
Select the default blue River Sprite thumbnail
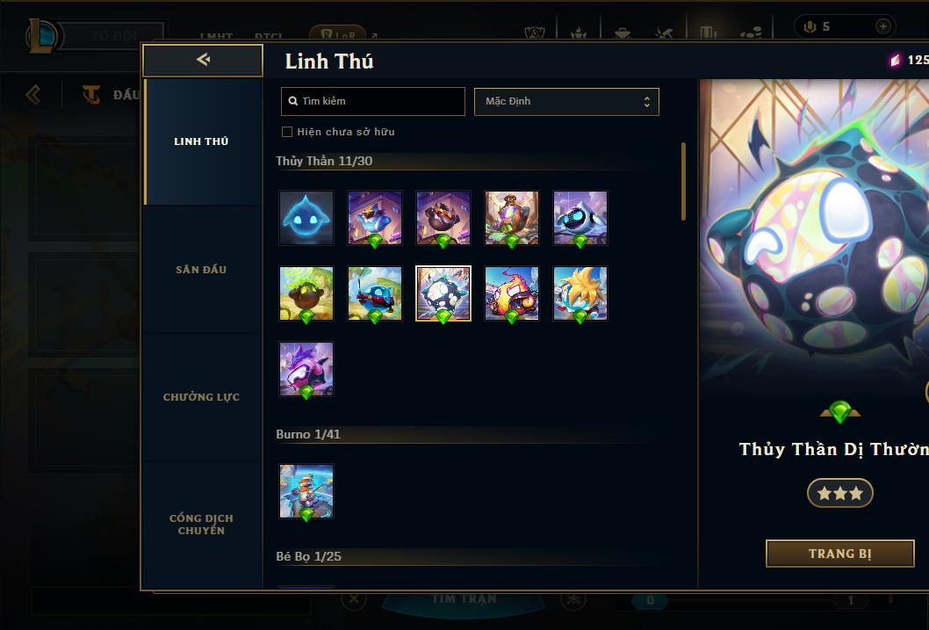306,218
